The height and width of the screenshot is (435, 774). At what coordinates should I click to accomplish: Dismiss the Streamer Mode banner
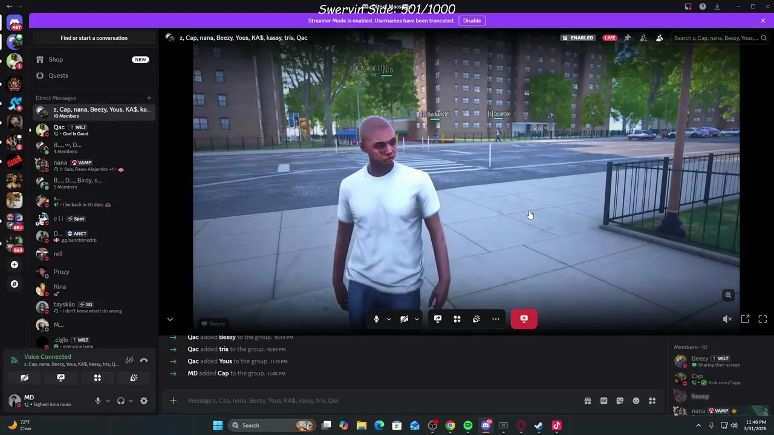pos(763,21)
